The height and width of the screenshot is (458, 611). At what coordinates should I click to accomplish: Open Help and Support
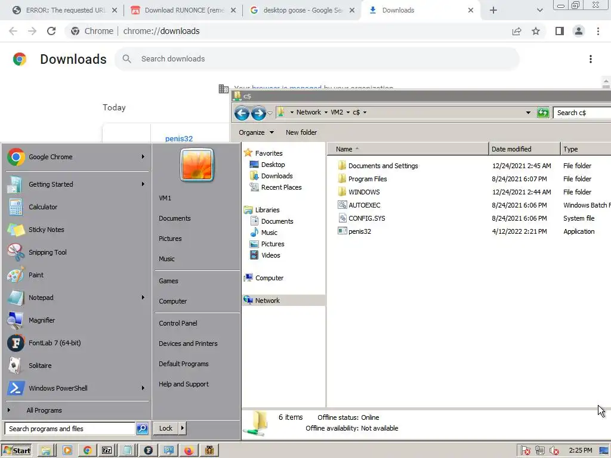pyautogui.click(x=184, y=384)
